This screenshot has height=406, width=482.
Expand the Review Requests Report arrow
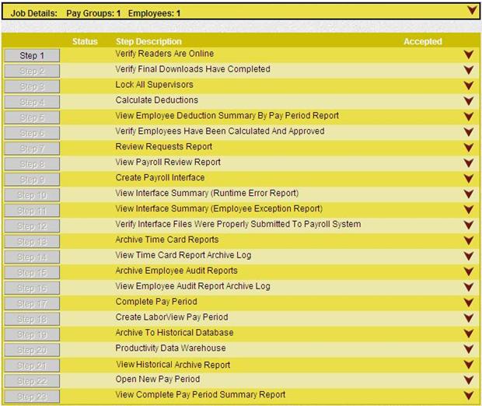pos(468,147)
